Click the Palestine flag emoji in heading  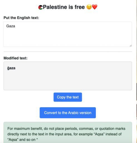point(40,8)
